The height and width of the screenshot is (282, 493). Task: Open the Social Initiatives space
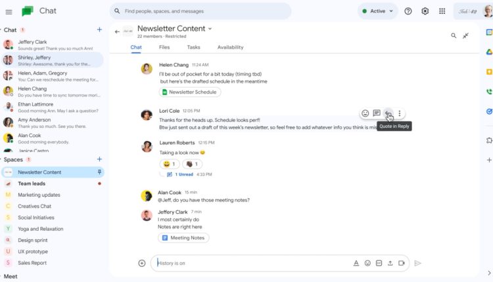[x=53, y=217]
